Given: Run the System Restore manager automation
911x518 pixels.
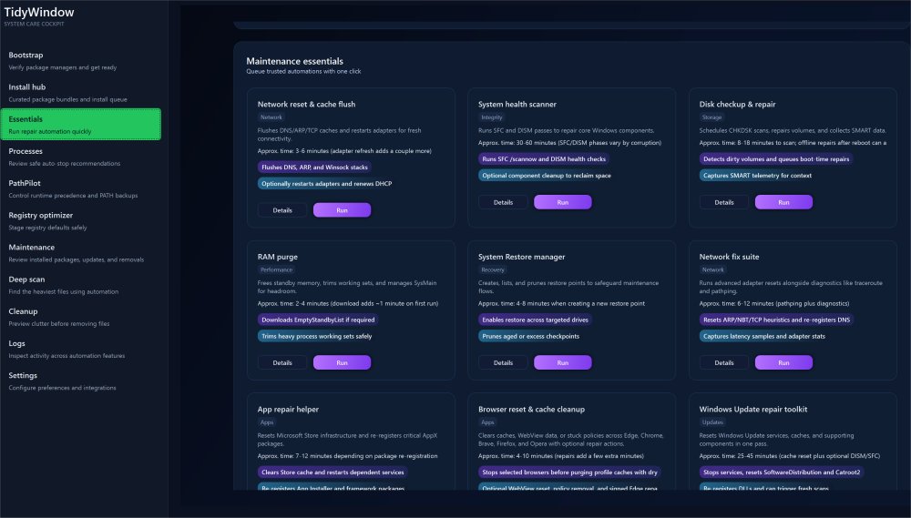Looking at the screenshot, I should 562,362.
